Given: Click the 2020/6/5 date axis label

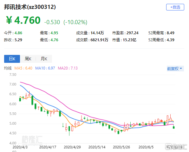Looking at the screenshot, I should tap(146, 147).
